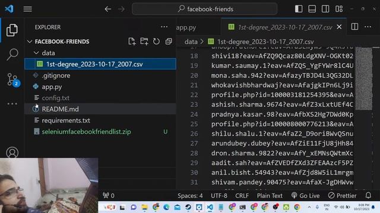Toggle the secondary side bar
This screenshot has height=213, width=380.
click(x=325, y=9)
